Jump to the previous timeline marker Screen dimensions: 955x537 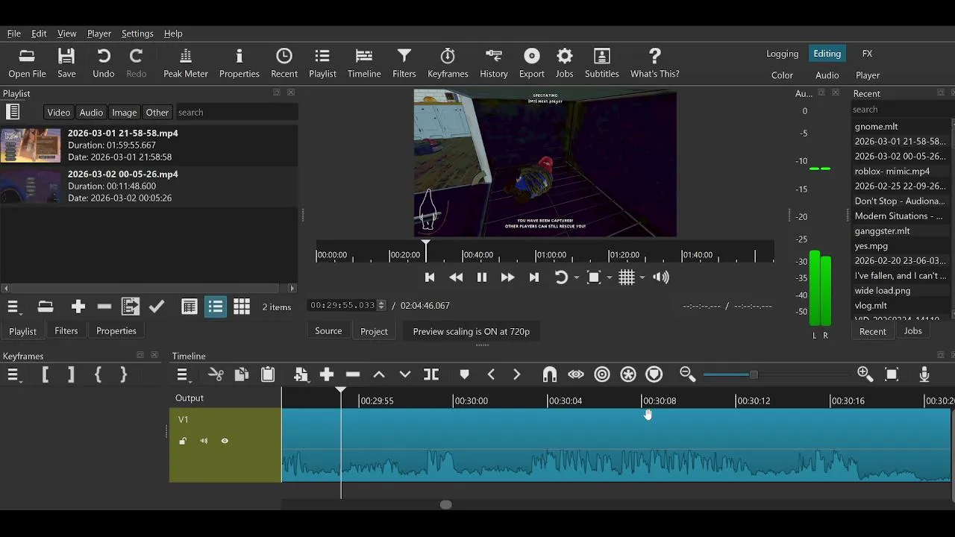[491, 374]
